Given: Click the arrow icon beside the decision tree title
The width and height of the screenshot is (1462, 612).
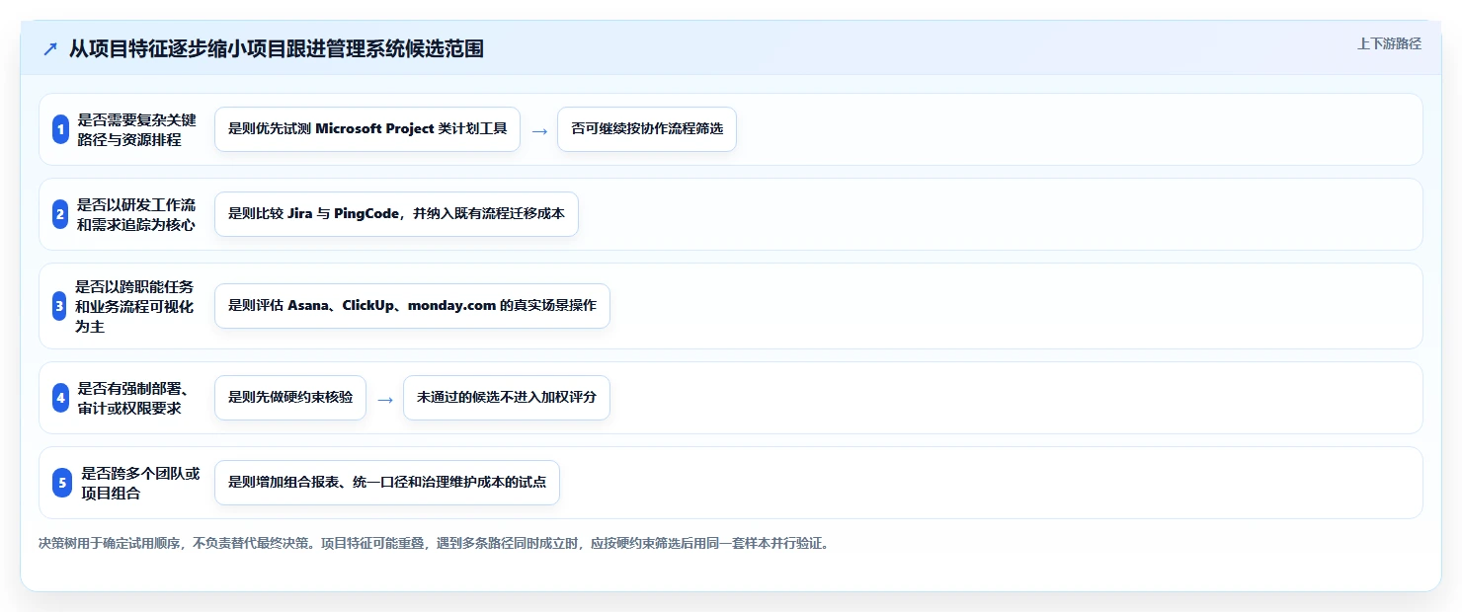Looking at the screenshot, I should (50, 49).
